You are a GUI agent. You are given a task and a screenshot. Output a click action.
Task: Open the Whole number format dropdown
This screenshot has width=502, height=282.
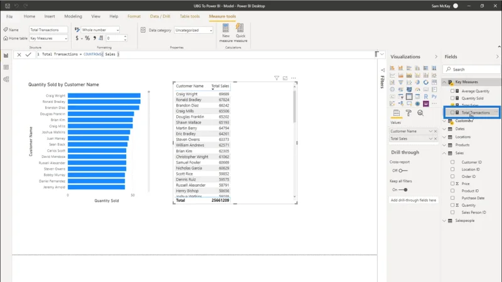(100, 29)
